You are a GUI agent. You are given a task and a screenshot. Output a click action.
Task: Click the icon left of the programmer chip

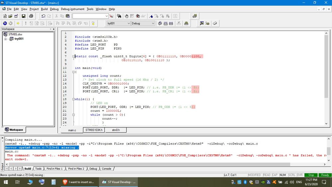click(x=207, y=23)
